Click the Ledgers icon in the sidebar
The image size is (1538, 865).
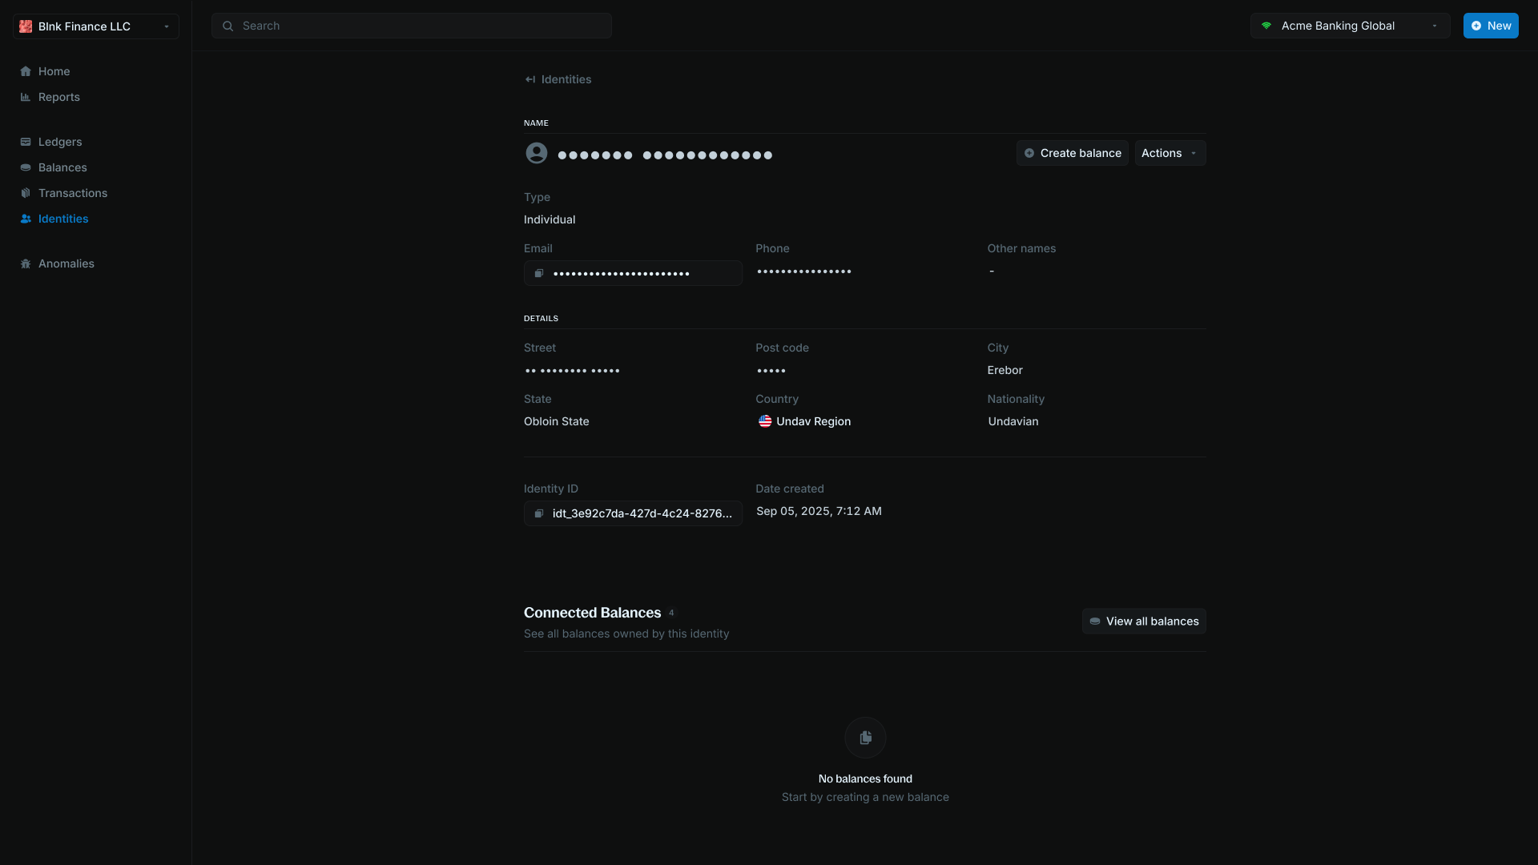click(26, 142)
